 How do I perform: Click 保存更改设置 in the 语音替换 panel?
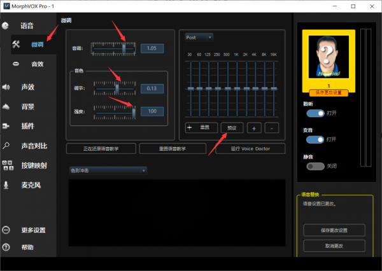coord(334,230)
